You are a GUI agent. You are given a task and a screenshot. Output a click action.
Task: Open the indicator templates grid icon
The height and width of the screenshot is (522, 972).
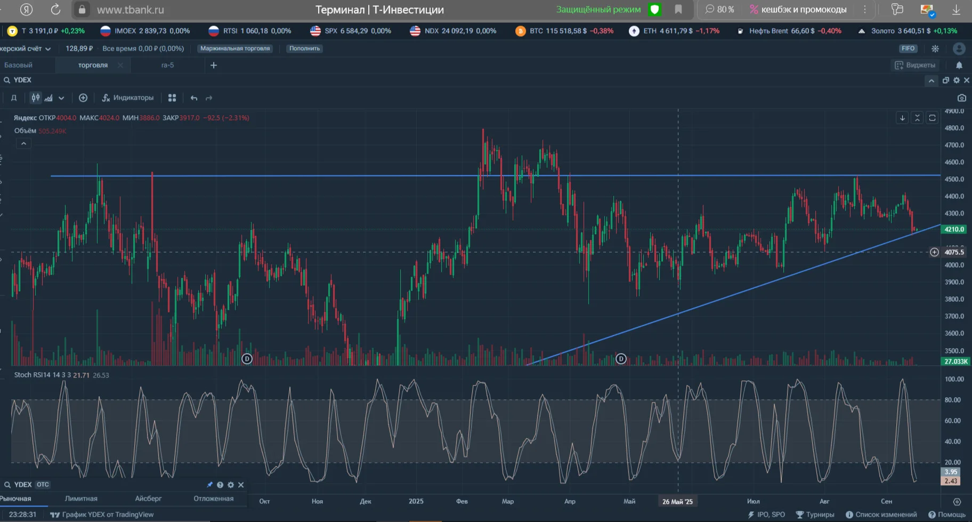[172, 98]
